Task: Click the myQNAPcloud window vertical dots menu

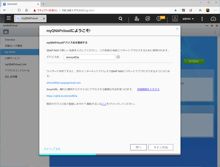Action: (x=215, y=32)
